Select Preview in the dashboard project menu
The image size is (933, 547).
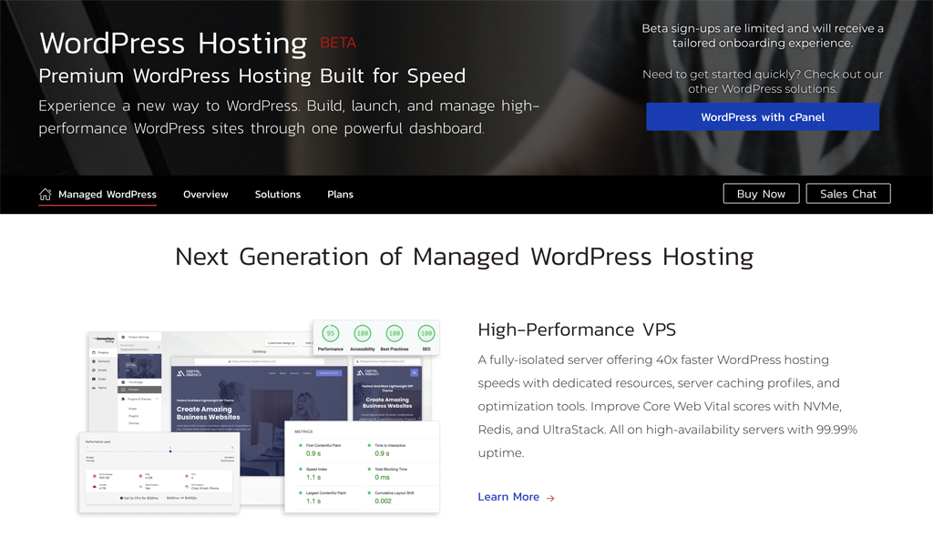tap(139, 390)
